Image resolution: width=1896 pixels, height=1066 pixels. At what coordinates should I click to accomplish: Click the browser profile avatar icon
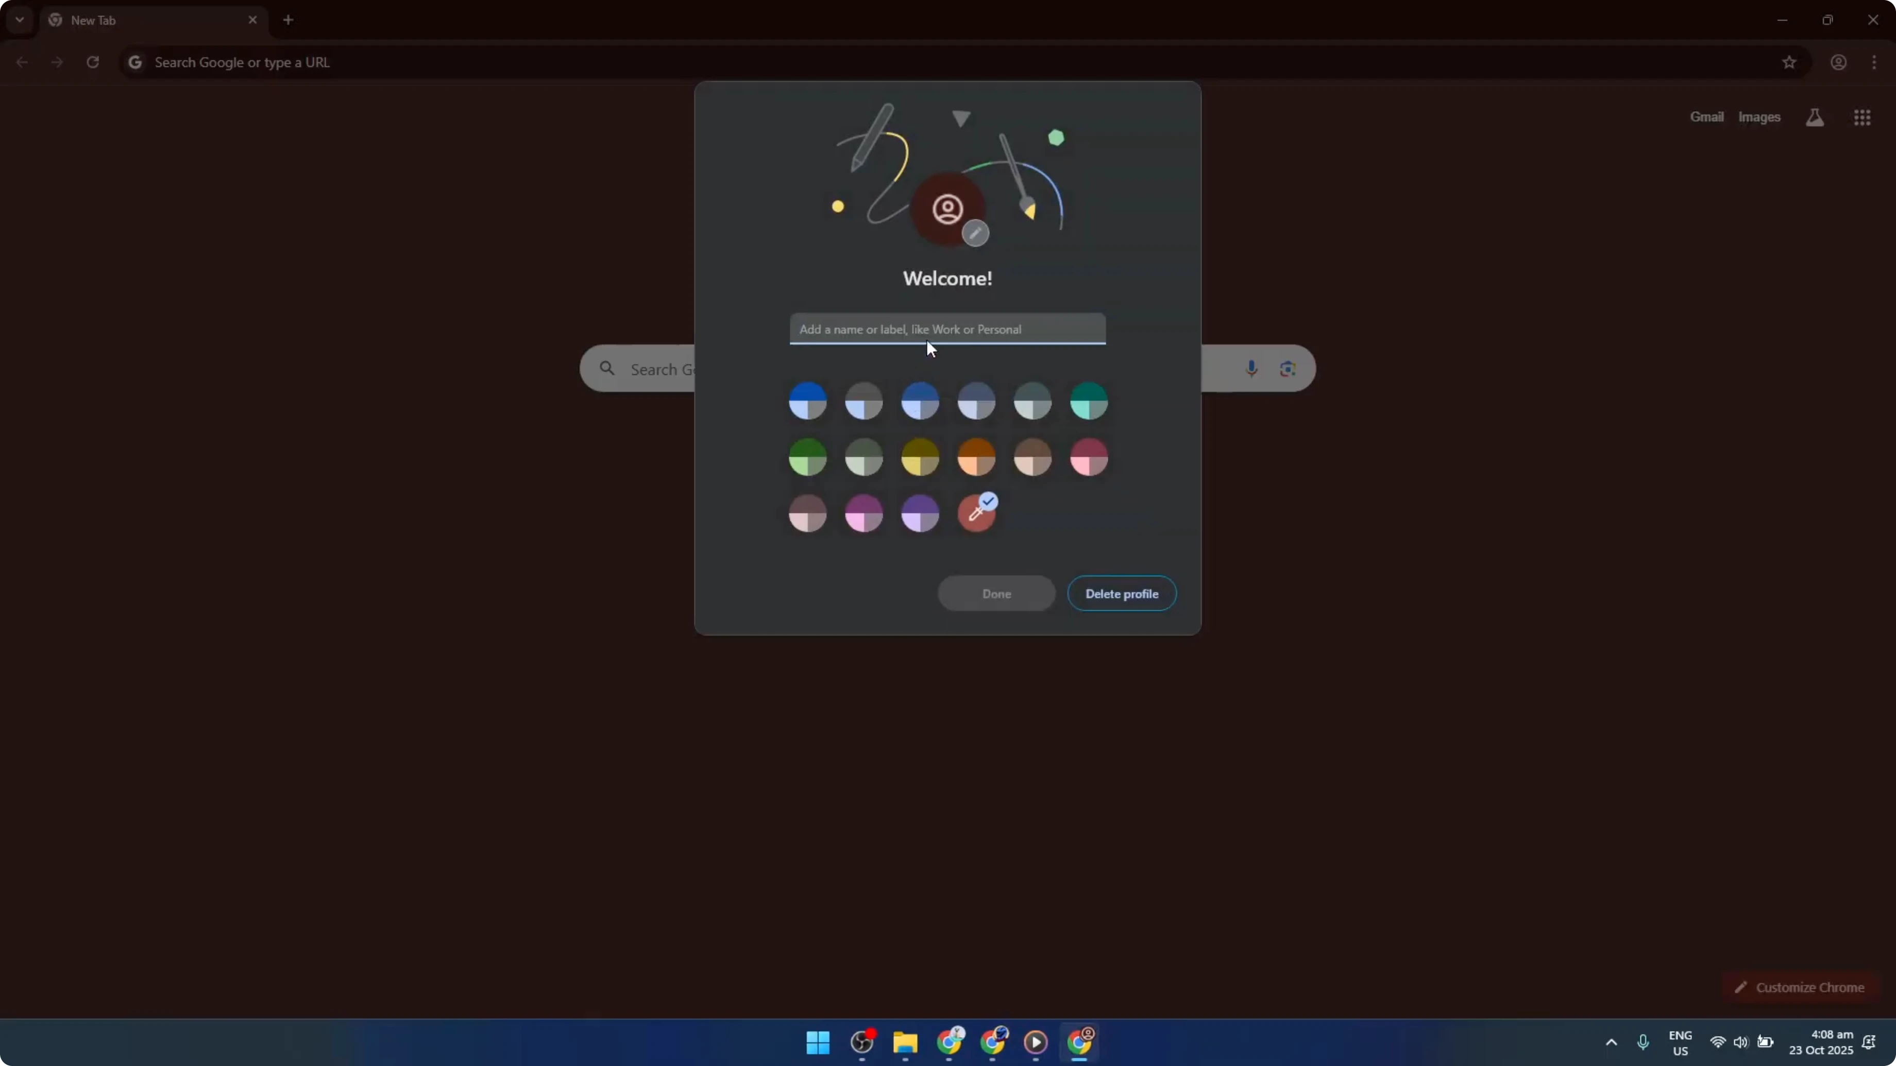1838,62
